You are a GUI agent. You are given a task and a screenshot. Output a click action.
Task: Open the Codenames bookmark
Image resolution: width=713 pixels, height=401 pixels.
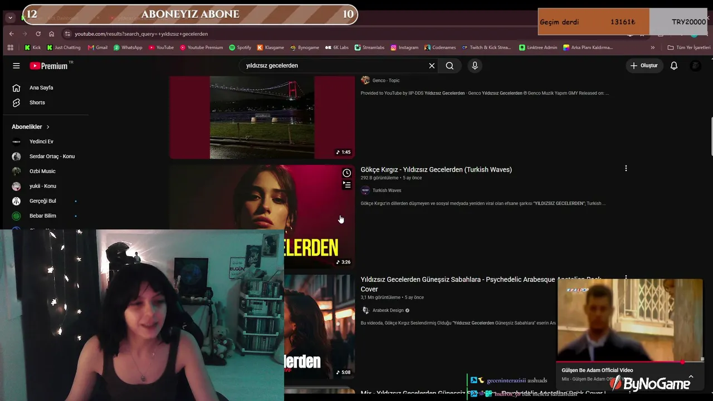coord(439,47)
